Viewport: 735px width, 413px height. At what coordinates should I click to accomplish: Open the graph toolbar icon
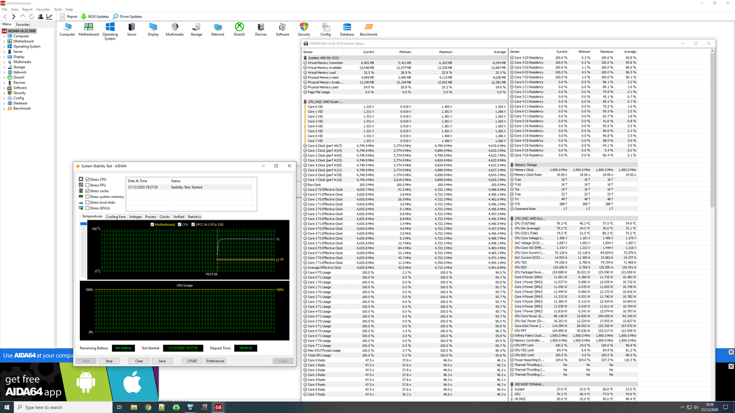49,17
